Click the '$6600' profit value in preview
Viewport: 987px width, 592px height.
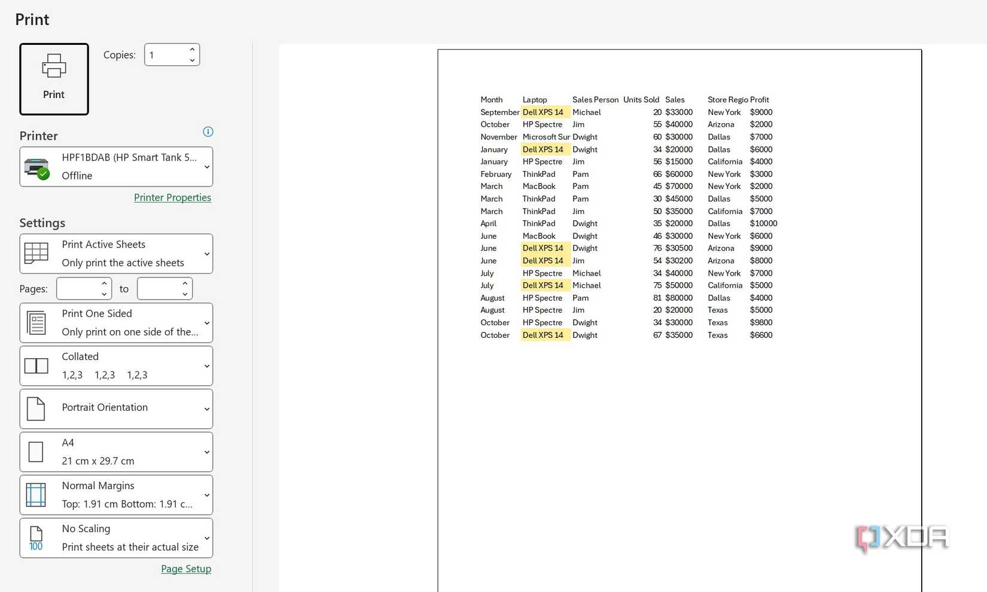click(x=761, y=335)
